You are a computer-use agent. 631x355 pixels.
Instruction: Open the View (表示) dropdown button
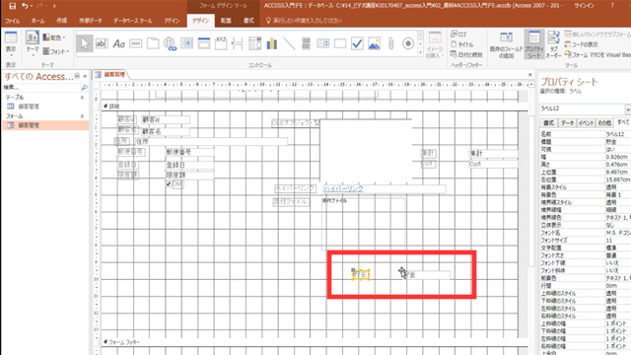(x=11, y=43)
